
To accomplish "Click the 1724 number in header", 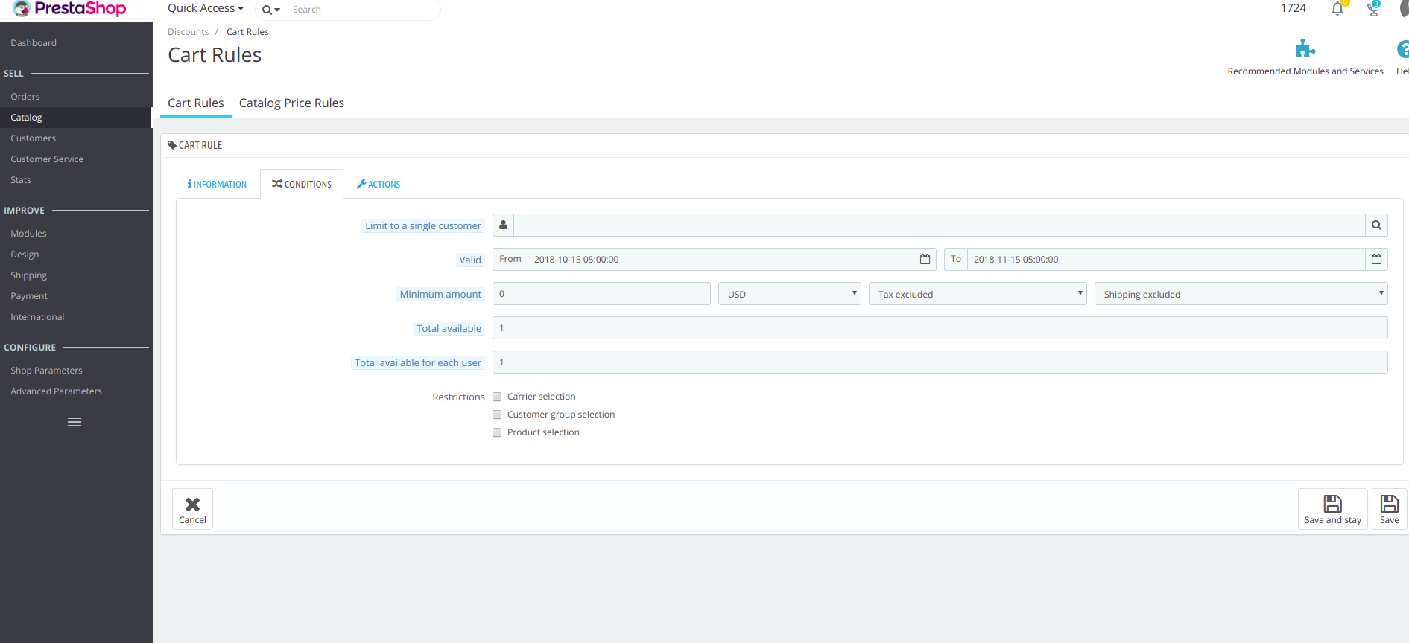I will [1294, 8].
